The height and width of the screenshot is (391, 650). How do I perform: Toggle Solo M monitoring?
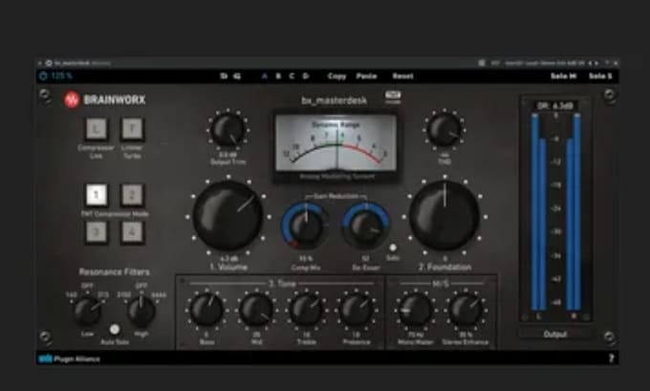click(x=563, y=76)
